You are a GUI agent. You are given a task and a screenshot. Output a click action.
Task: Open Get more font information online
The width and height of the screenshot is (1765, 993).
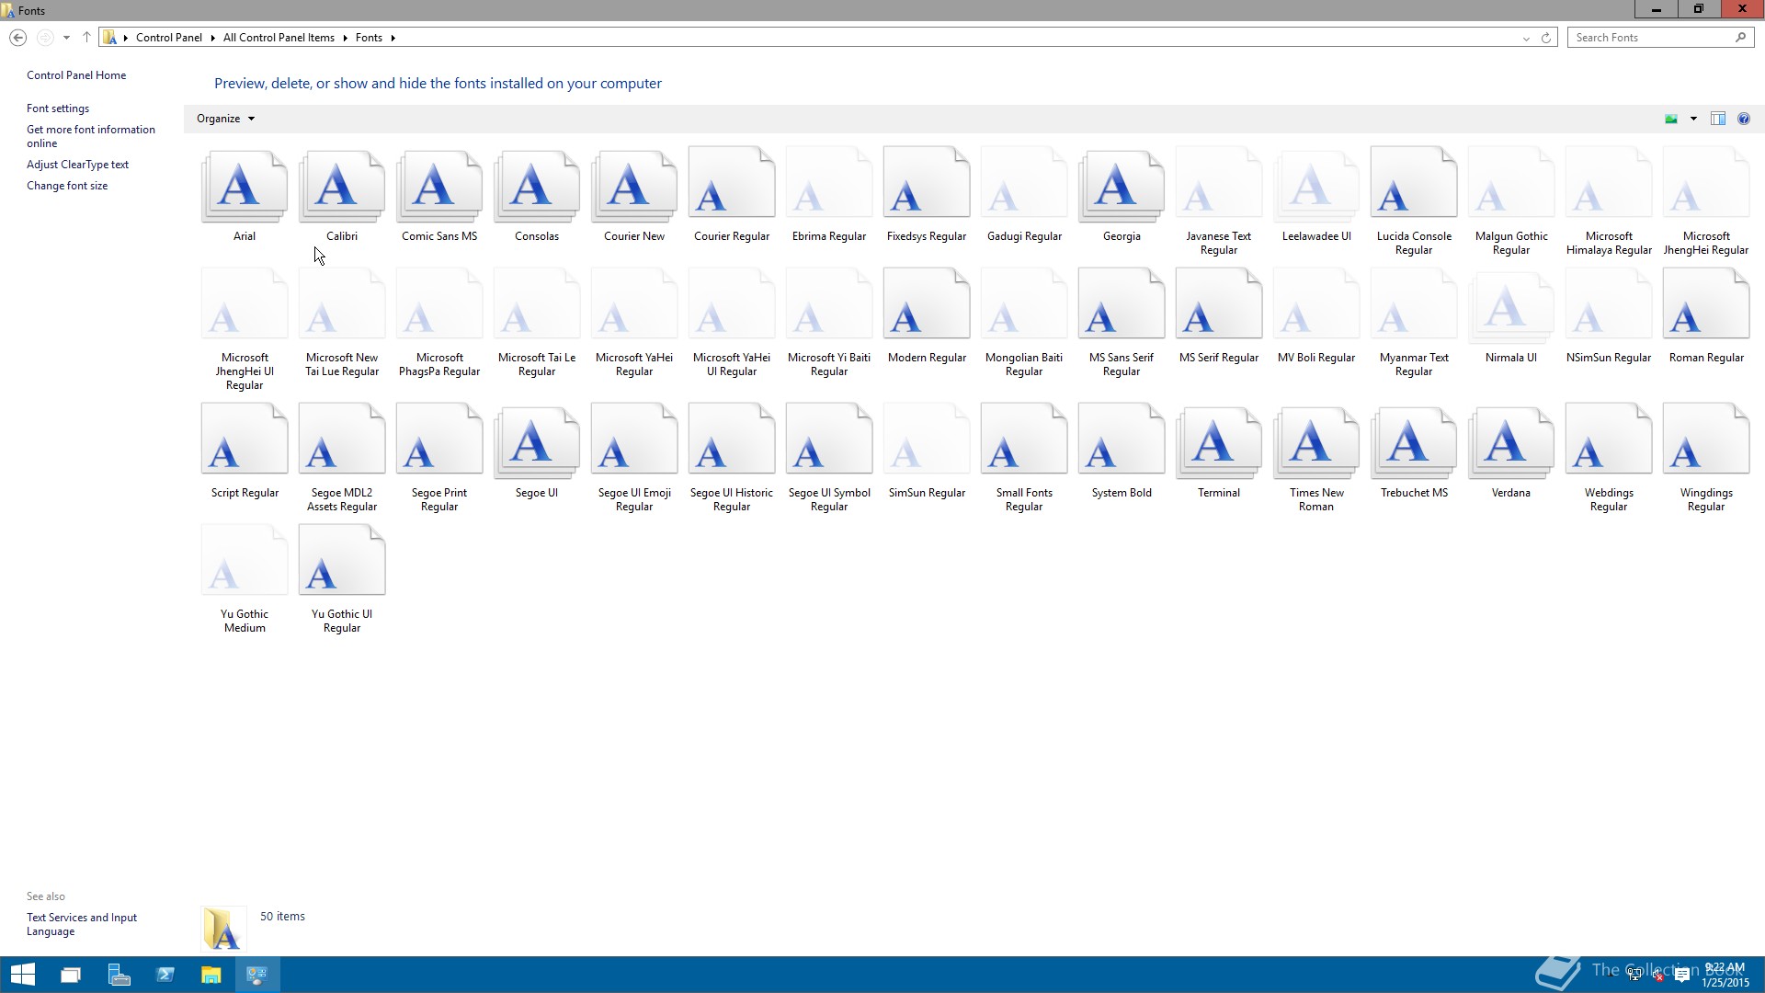click(x=91, y=136)
